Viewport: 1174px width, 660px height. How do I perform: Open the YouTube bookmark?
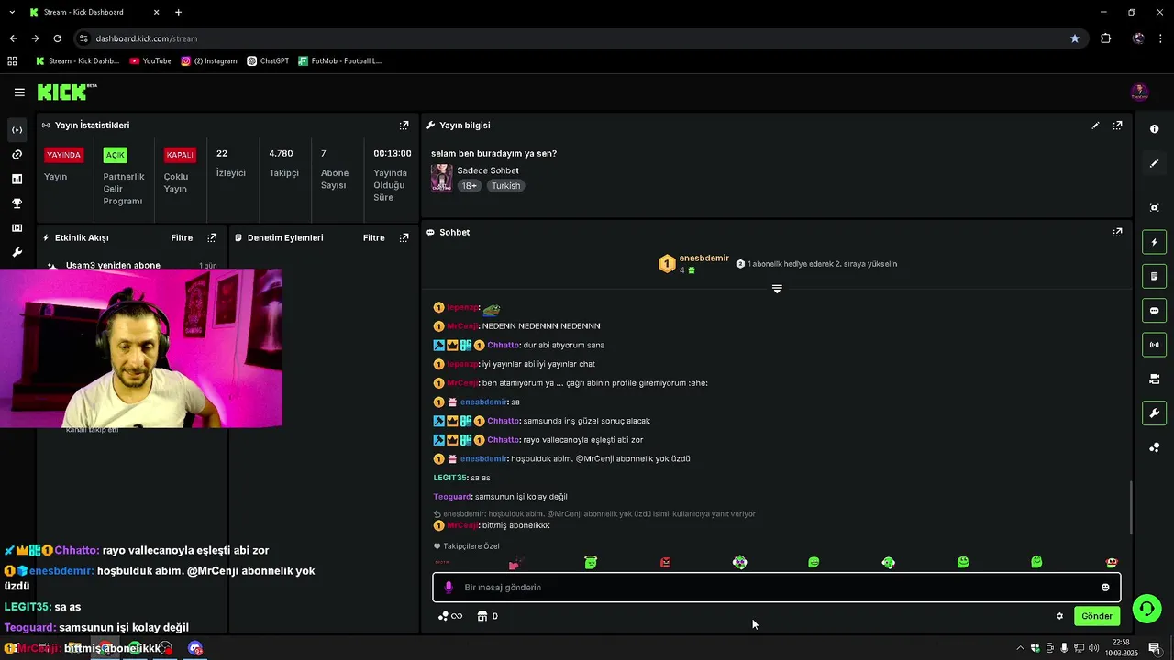[150, 61]
